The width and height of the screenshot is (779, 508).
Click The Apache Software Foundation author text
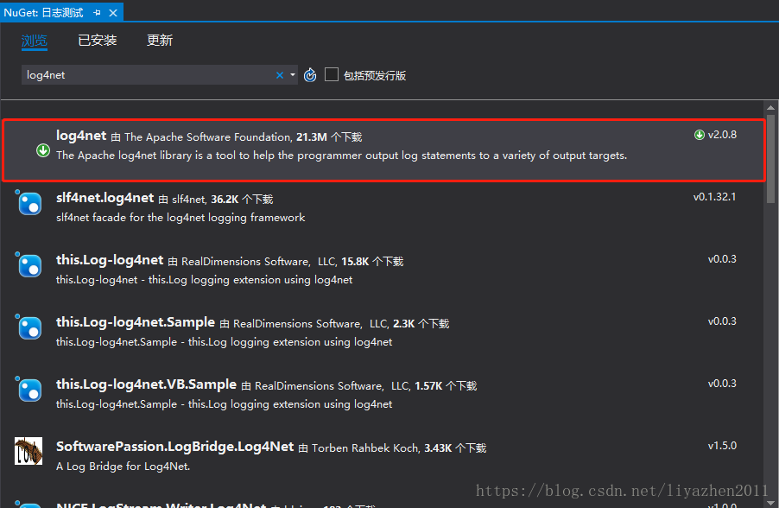(207, 137)
